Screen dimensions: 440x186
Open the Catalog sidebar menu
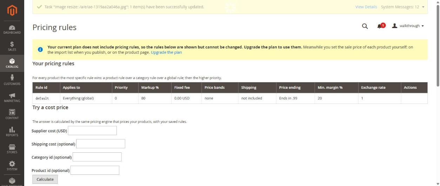(x=12, y=63)
